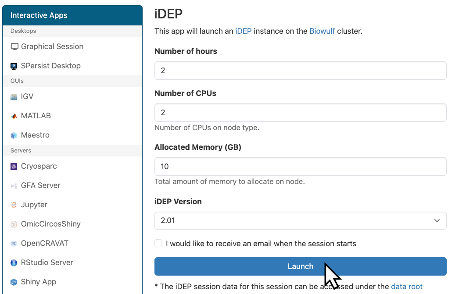The image size is (466, 294).
Task: Click the RStudio Server R icon
Action: (14, 263)
